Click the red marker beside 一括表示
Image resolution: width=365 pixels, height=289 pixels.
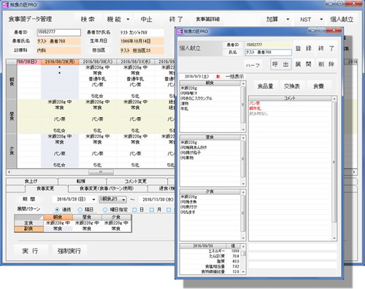point(218,77)
